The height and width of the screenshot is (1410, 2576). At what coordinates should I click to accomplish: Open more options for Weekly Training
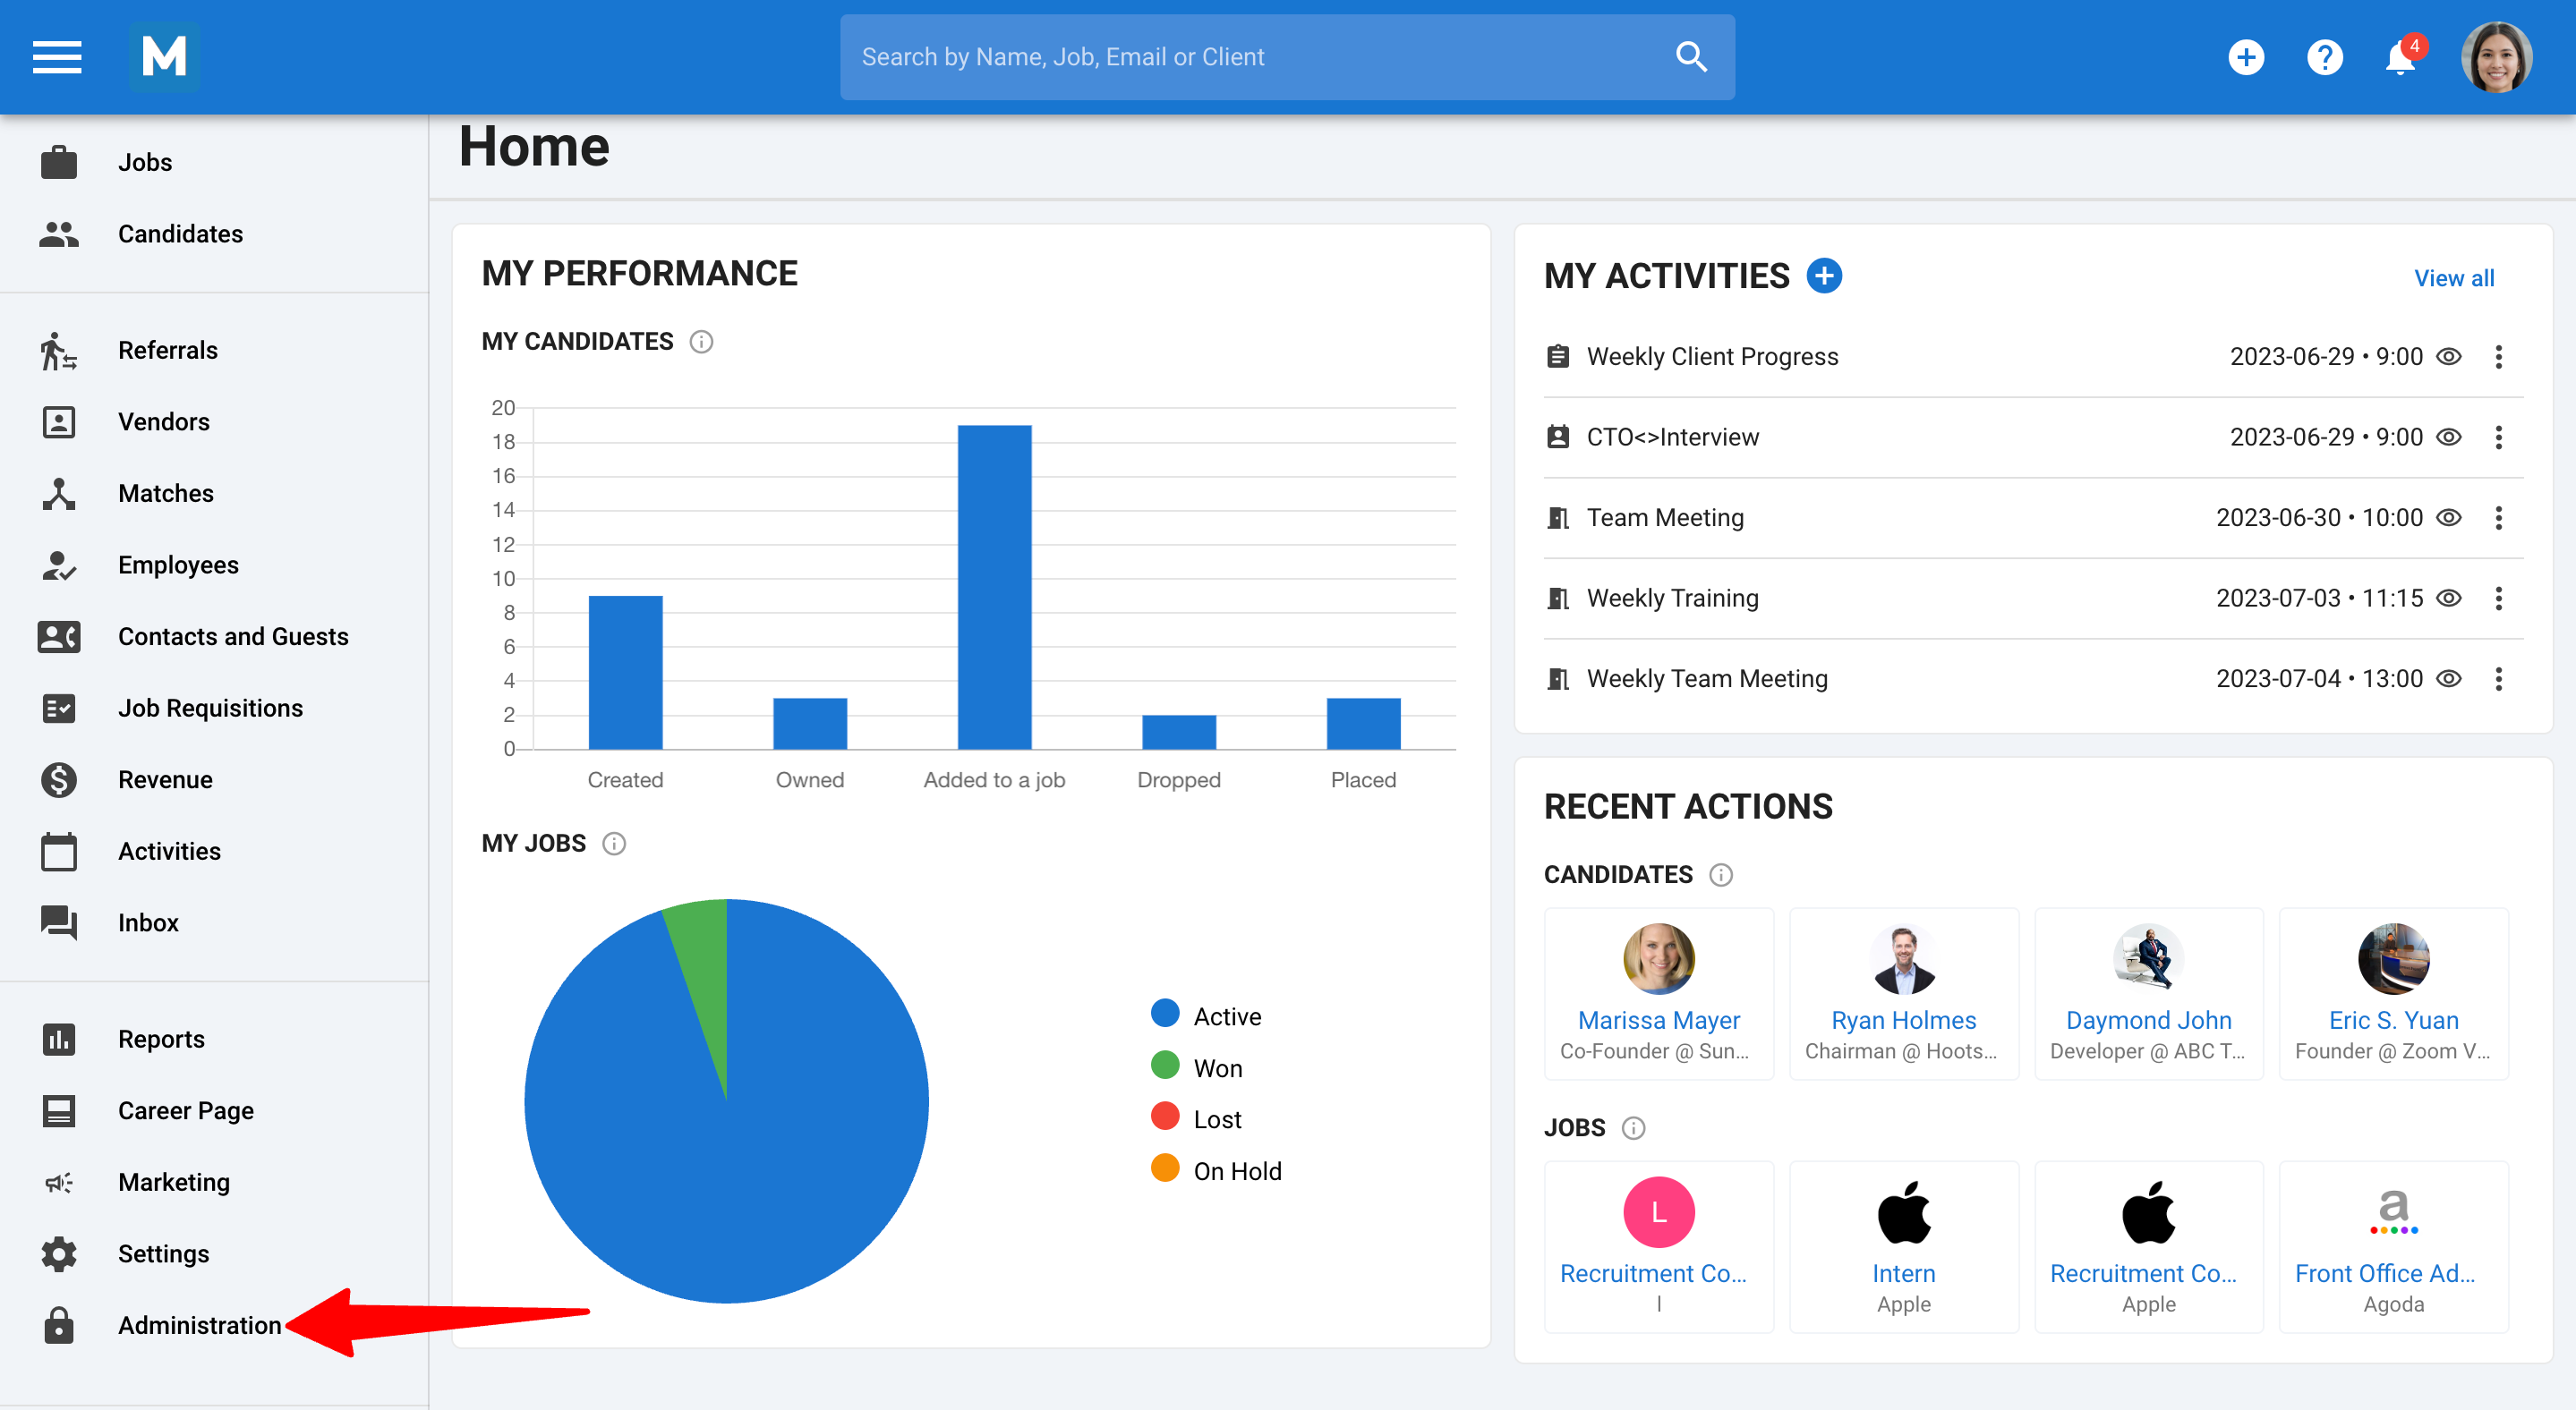coord(2499,598)
